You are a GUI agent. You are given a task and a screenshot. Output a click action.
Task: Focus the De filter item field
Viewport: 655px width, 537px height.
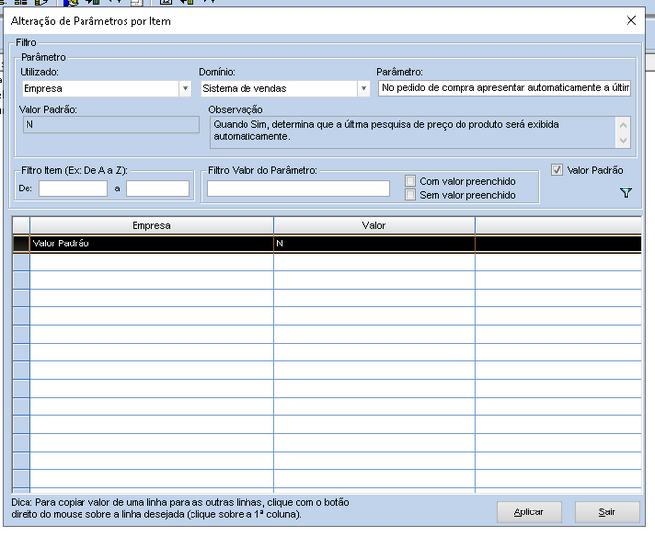pyautogui.click(x=73, y=188)
